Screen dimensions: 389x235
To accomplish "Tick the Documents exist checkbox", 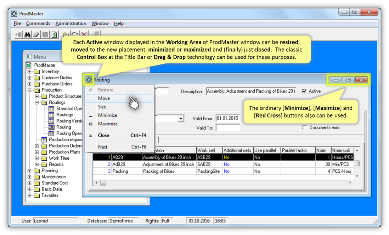I will pyautogui.click(x=305, y=128).
